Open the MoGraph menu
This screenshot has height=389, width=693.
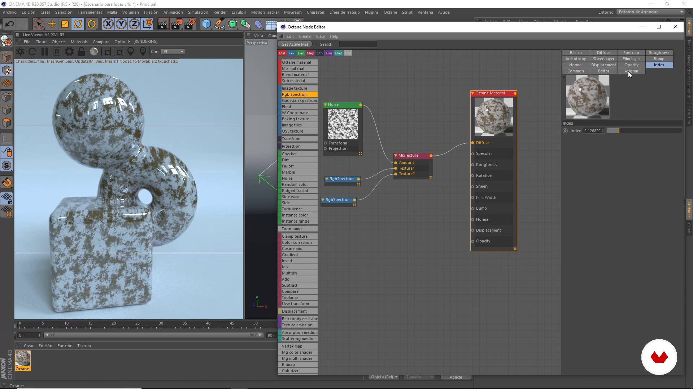[x=292, y=12]
